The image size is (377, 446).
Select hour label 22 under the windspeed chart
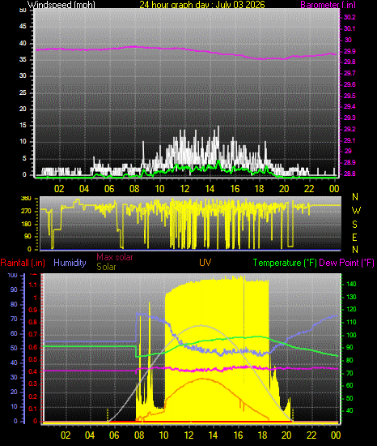(x=309, y=189)
